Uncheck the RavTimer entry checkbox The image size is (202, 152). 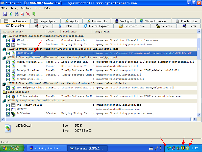[8, 45]
